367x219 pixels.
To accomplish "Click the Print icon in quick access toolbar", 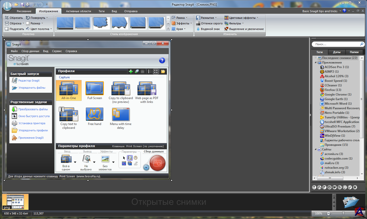I will [28, 5].
